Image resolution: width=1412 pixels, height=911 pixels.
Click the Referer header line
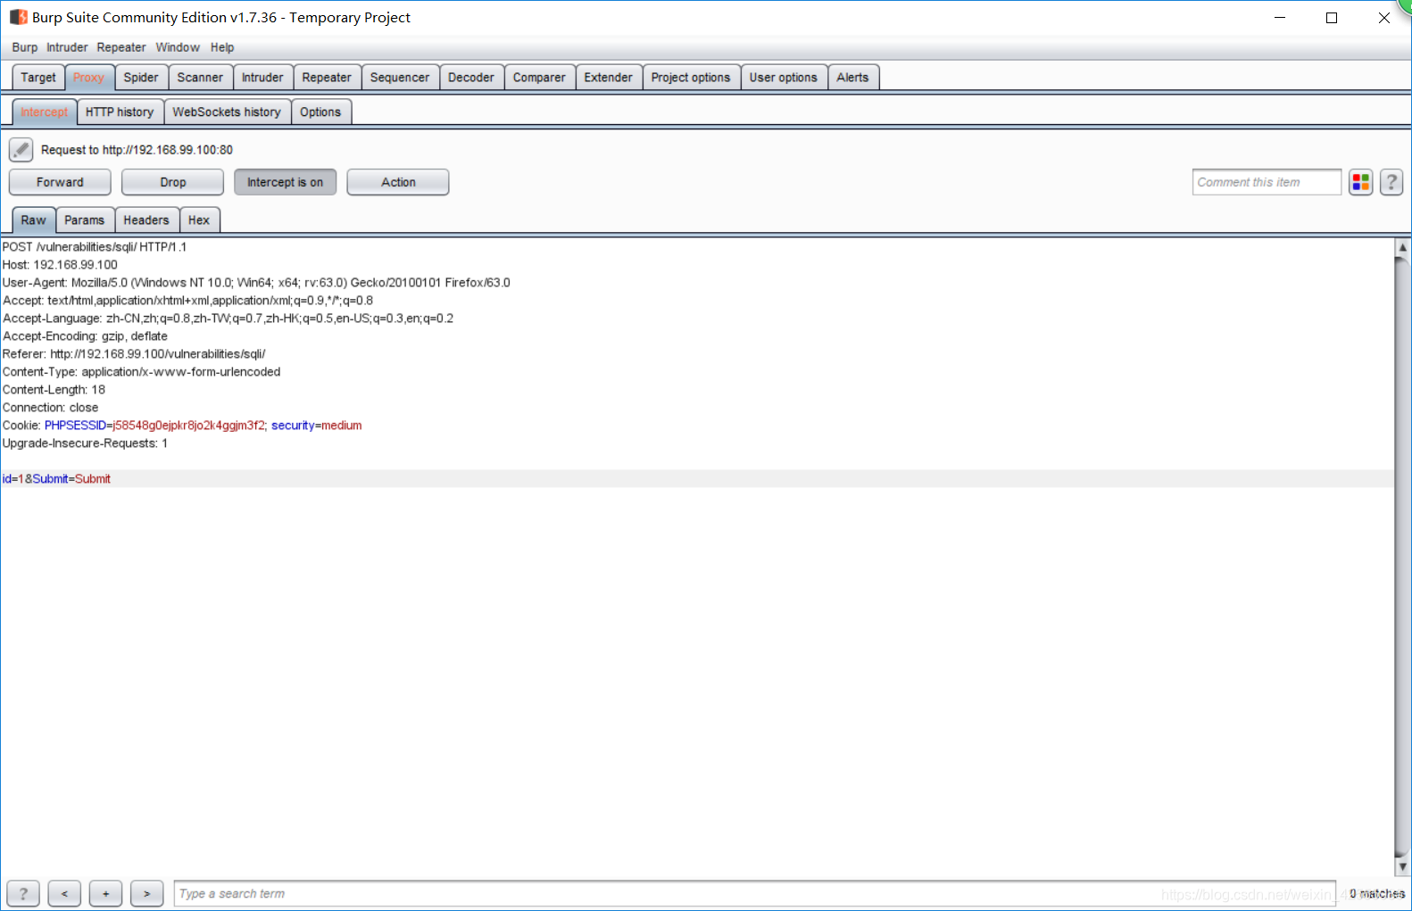tap(134, 354)
